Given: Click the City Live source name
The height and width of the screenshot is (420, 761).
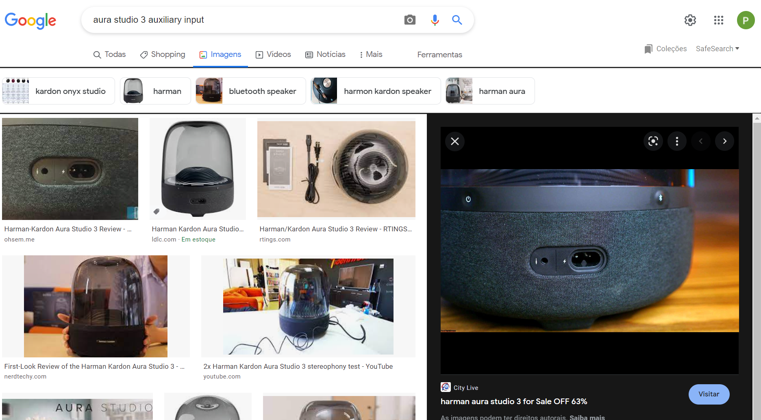Looking at the screenshot, I should click(x=466, y=387).
